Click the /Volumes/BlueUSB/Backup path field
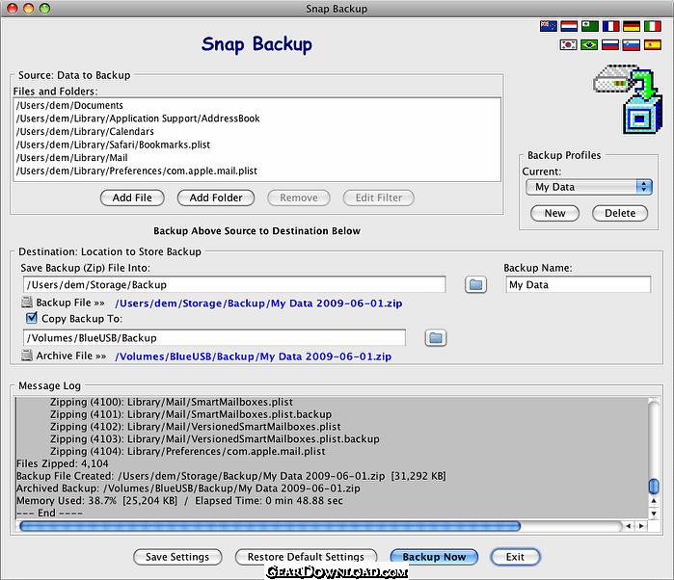The image size is (674, 580). pyautogui.click(x=214, y=338)
